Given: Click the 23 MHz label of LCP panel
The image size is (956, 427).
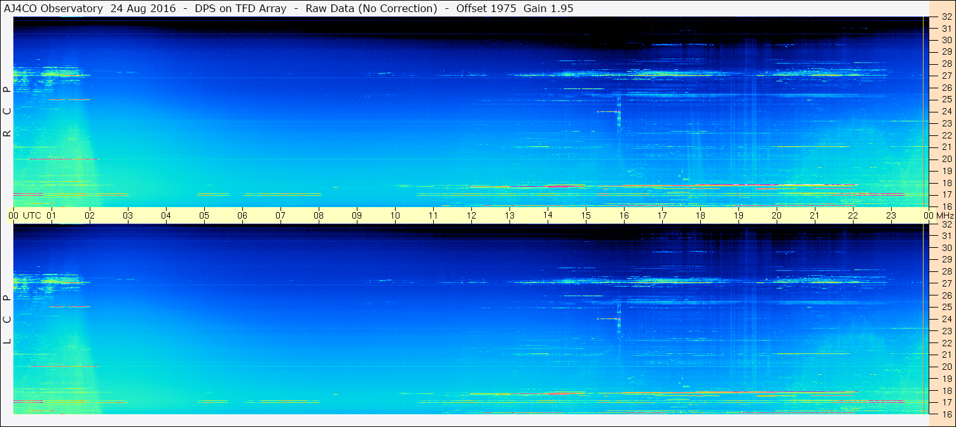Looking at the screenshot, I should point(946,331).
